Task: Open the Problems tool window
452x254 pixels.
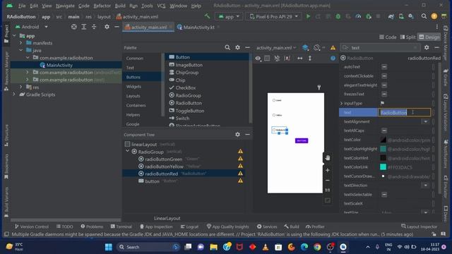Action: [92, 226]
